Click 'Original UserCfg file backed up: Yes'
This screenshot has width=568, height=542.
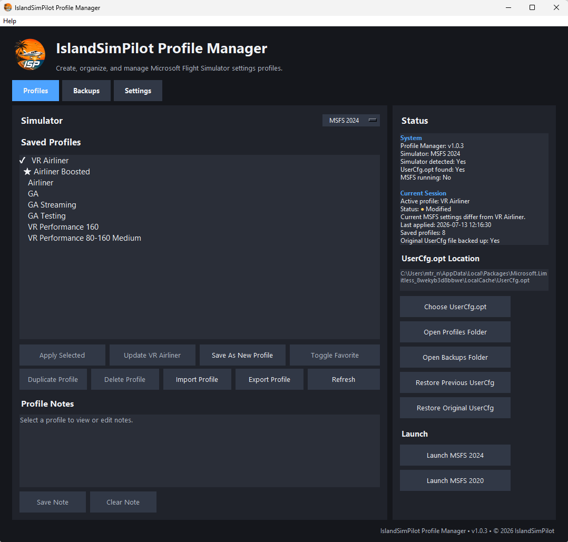click(x=450, y=241)
